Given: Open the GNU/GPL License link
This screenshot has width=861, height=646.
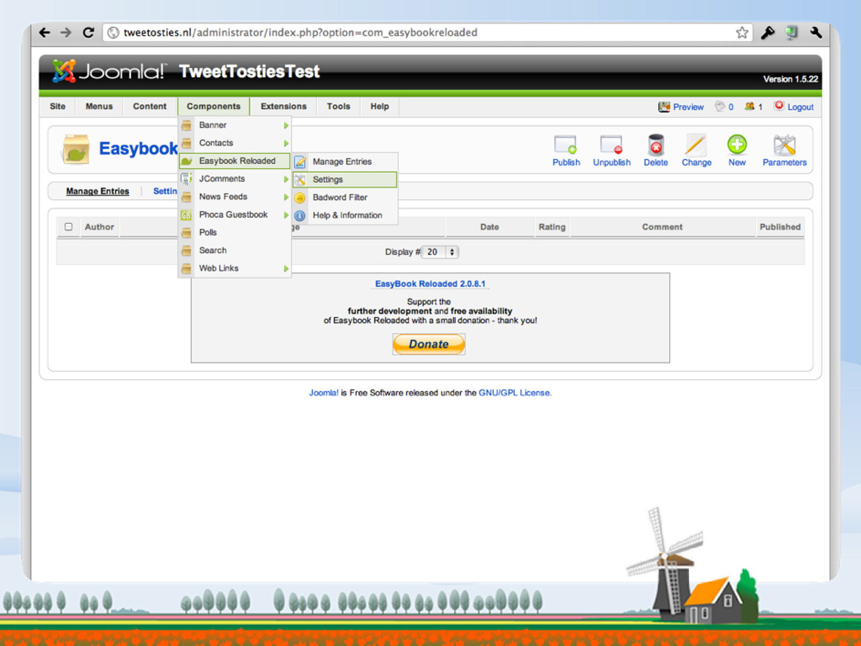Looking at the screenshot, I should (515, 393).
